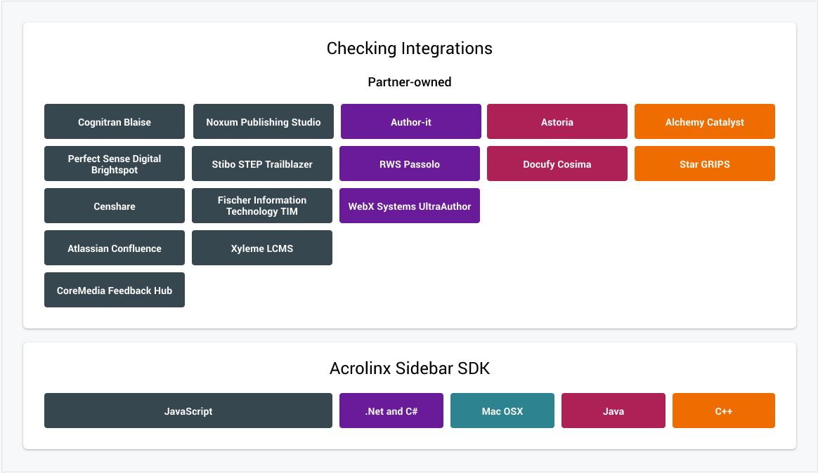818x473 pixels.
Task: Click the Stibo STEP Trailblazer tile
Action: point(262,164)
